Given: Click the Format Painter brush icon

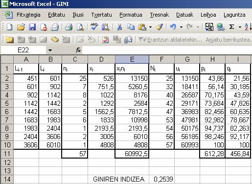Looking at the screenshot, I should coord(160,27).
